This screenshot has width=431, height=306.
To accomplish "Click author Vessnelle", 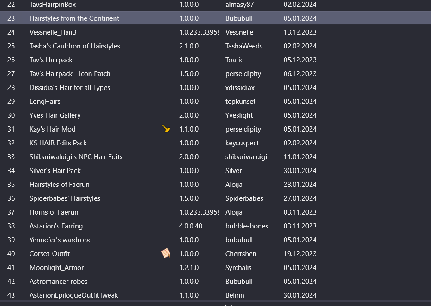I will tap(239, 32).
